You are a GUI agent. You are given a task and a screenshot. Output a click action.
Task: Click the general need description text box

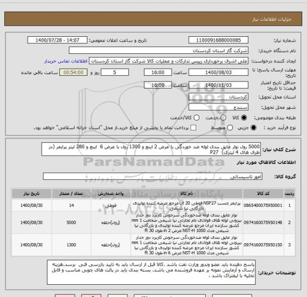[151, 149]
